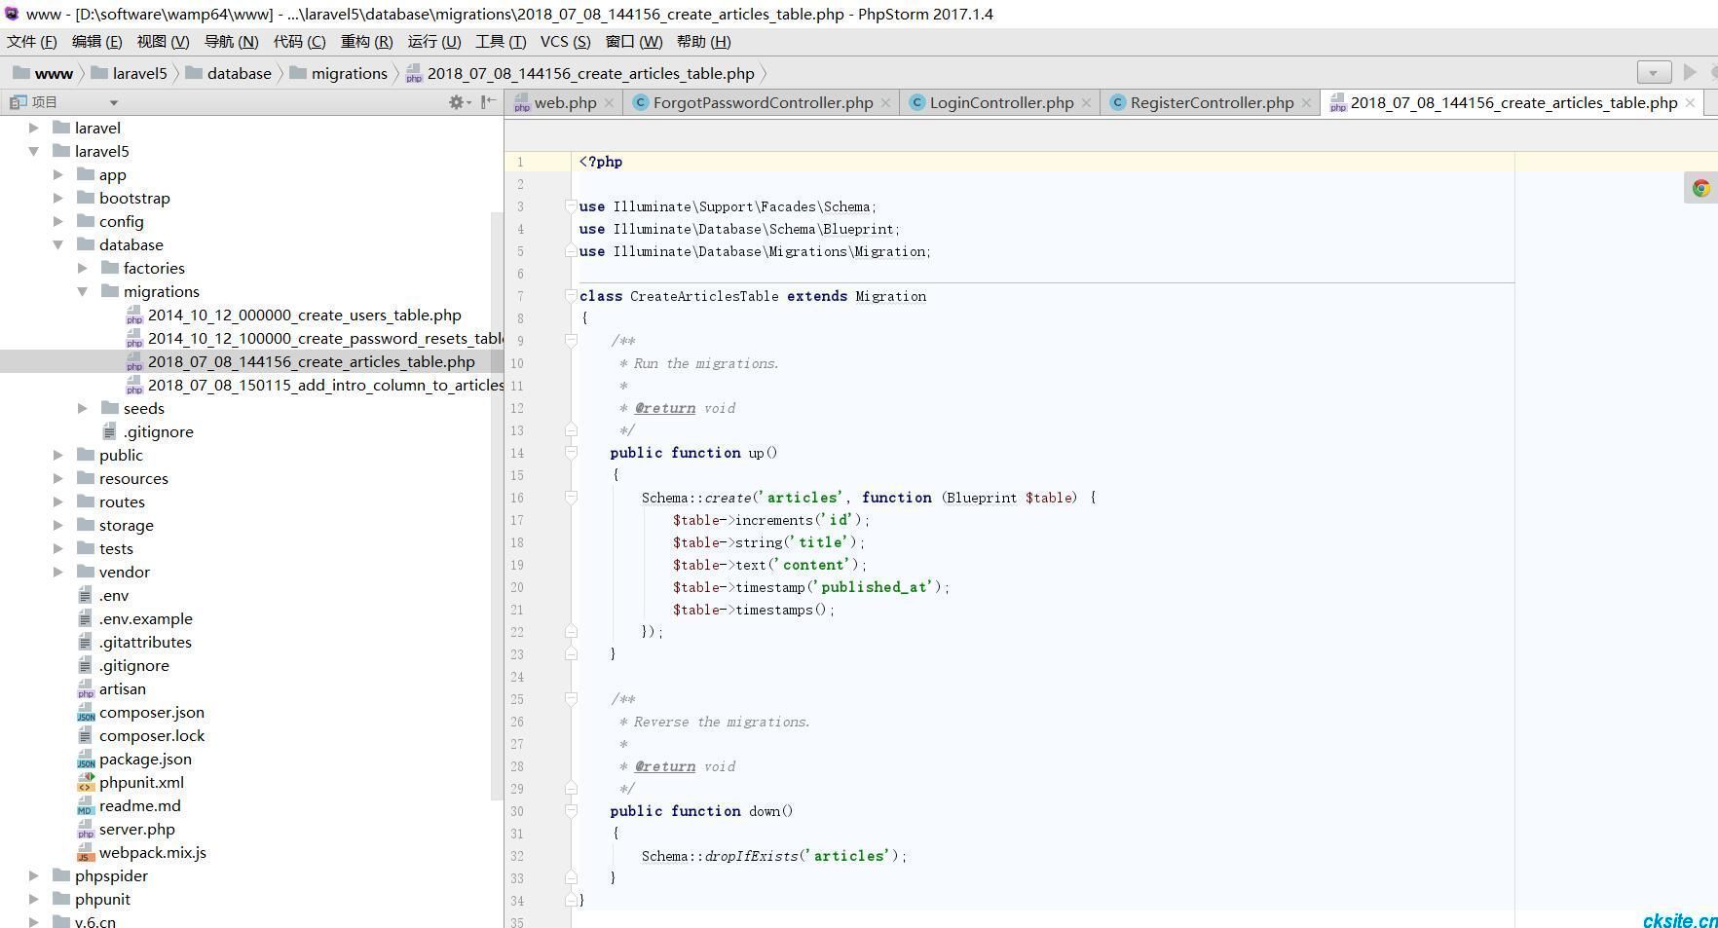This screenshot has height=928, width=1718.
Task: Click the fold marker at the down() function line
Action: pos(572,811)
